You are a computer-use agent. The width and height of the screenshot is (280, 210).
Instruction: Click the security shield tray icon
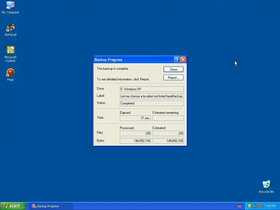tap(250, 206)
